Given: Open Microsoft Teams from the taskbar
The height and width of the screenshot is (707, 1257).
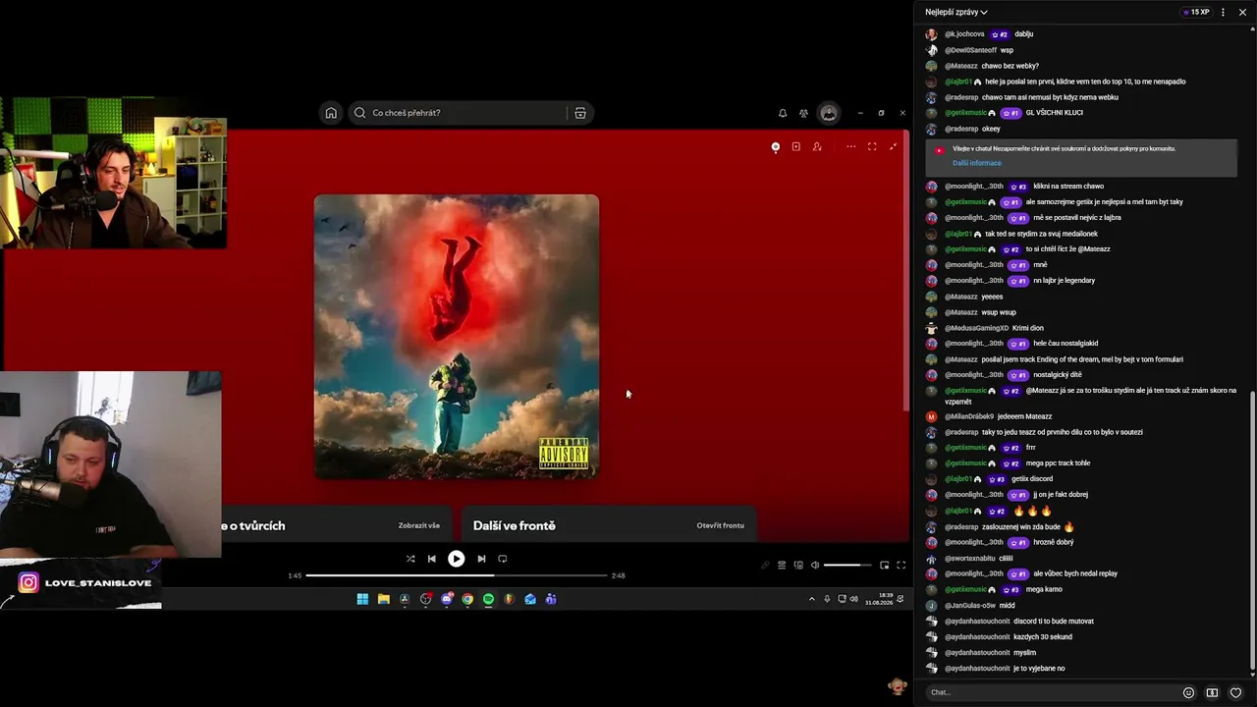Looking at the screenshot, I should coord(551,599).
